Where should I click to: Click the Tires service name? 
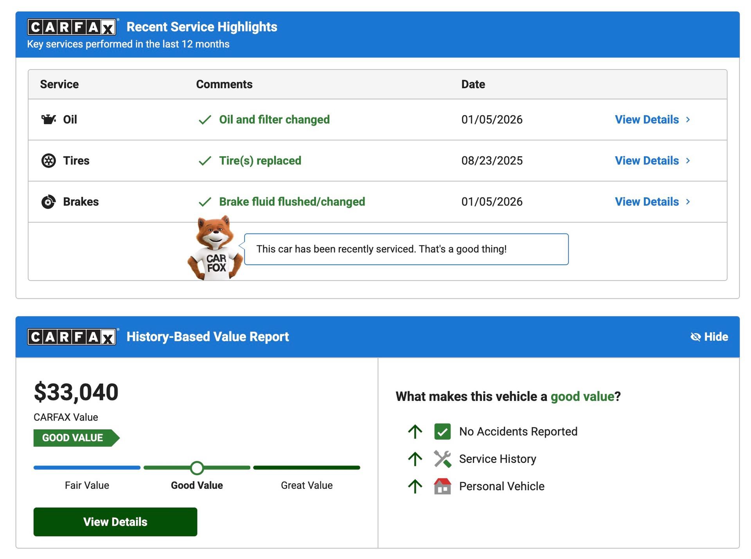click(76, 161)
